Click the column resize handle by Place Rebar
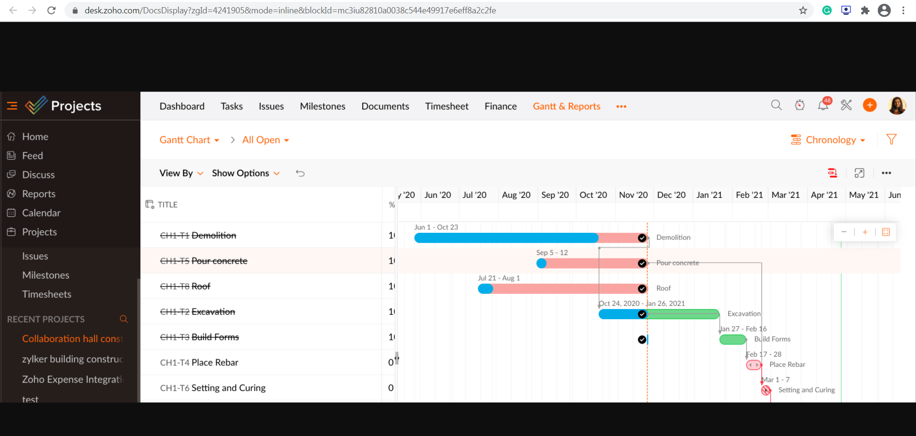 pos(397,358)
